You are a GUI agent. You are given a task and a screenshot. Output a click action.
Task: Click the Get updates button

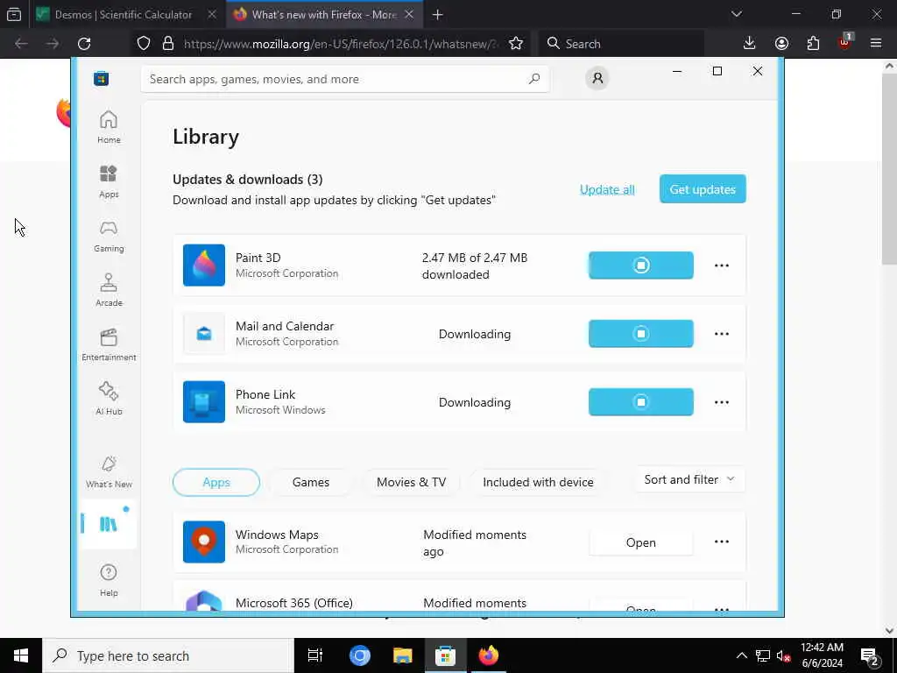[x=703, y=189]
